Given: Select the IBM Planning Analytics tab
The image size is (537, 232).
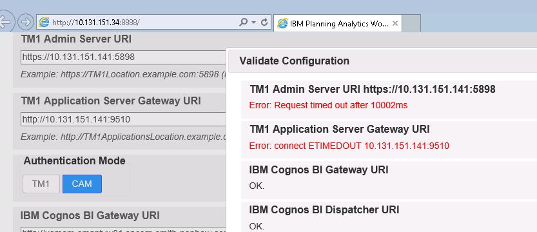Looking at the screenshot, I should click(338, 24).
